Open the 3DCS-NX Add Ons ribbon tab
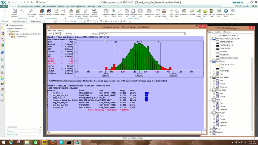Image resolution: width=258 pixels, height=145 pixels. (25, 6)
